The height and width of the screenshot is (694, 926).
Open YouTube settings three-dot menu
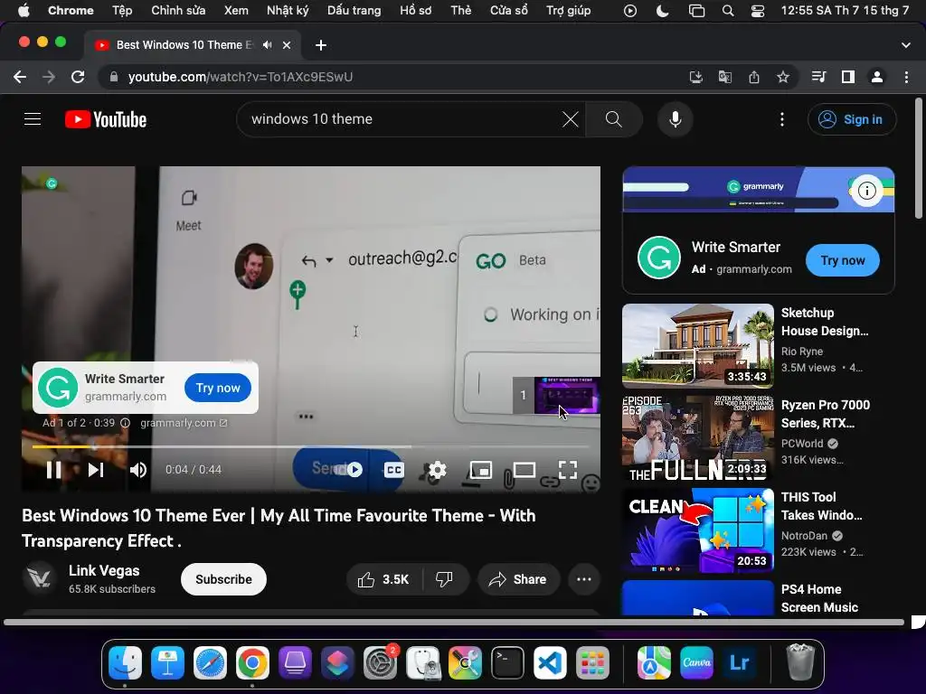782,119
